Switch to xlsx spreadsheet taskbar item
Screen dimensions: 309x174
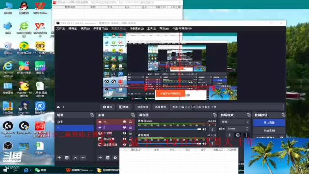click(79, 170)
